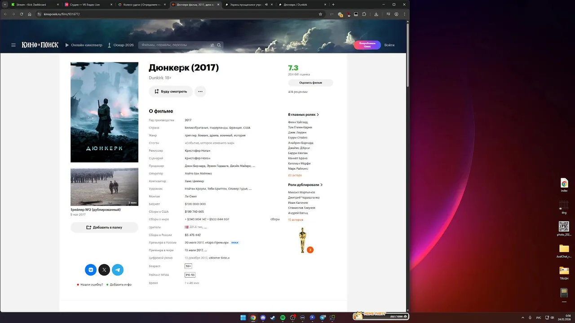The height and width of the screenshot is (323, 575).
Task: Click the Кинопоиск logo
Action: coord(40,45)
